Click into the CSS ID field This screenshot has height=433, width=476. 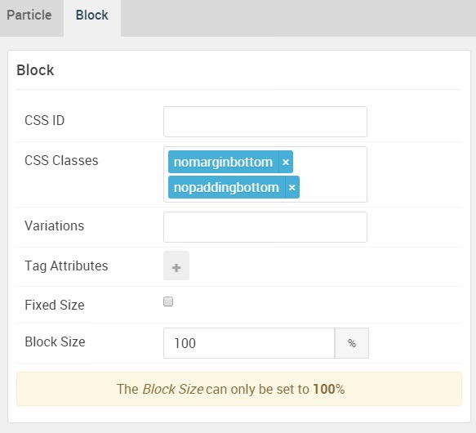pyautogui.click(x=265, y=122)
